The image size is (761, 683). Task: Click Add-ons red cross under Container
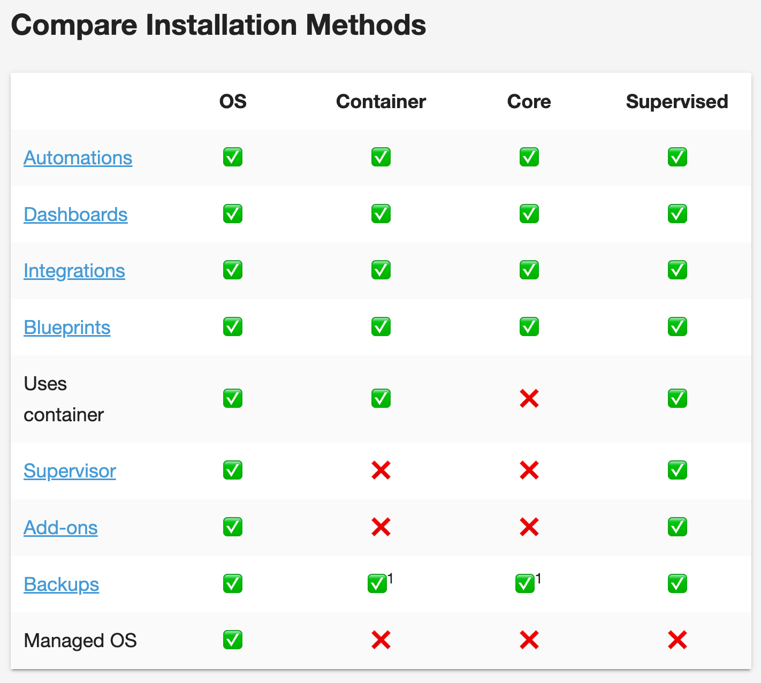click(381, 527)
